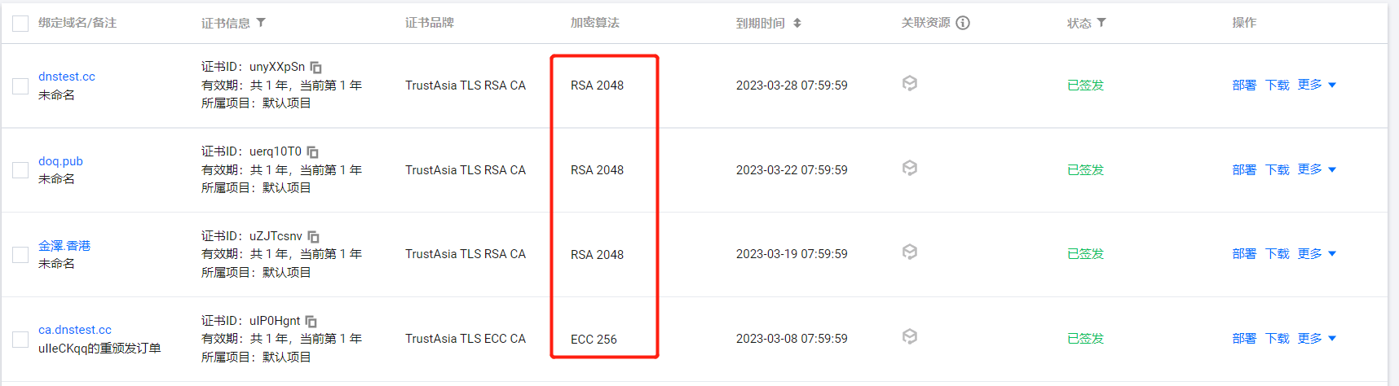Copy certificate ID uerq10T0

313,152
